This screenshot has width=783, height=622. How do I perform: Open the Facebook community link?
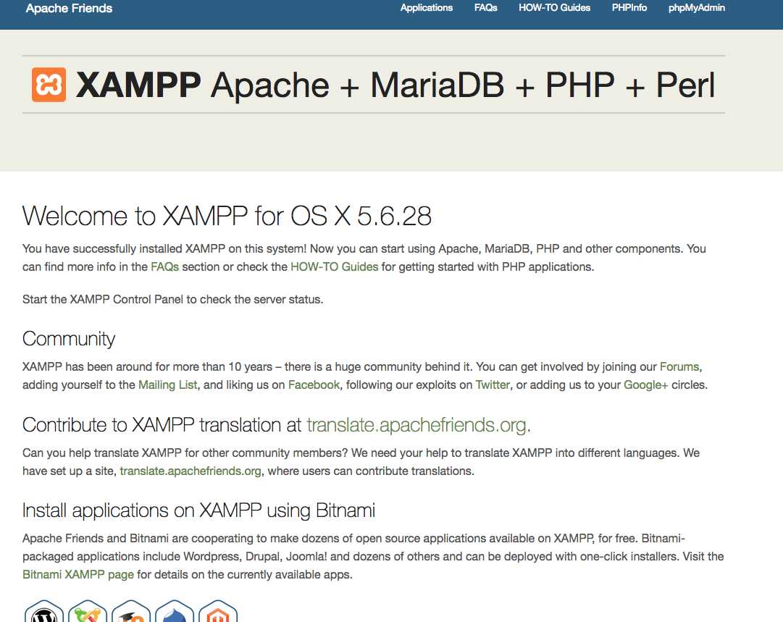(314, 385)
